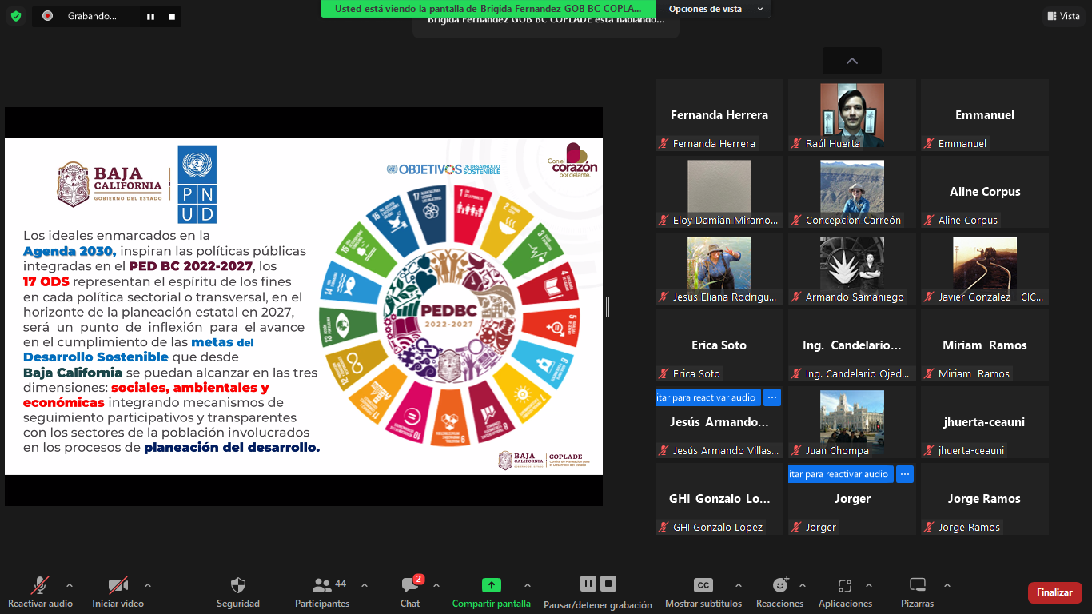Click the green Compartir pantalla icon
The image size is (1092, 614).
[x=491, y=585]
